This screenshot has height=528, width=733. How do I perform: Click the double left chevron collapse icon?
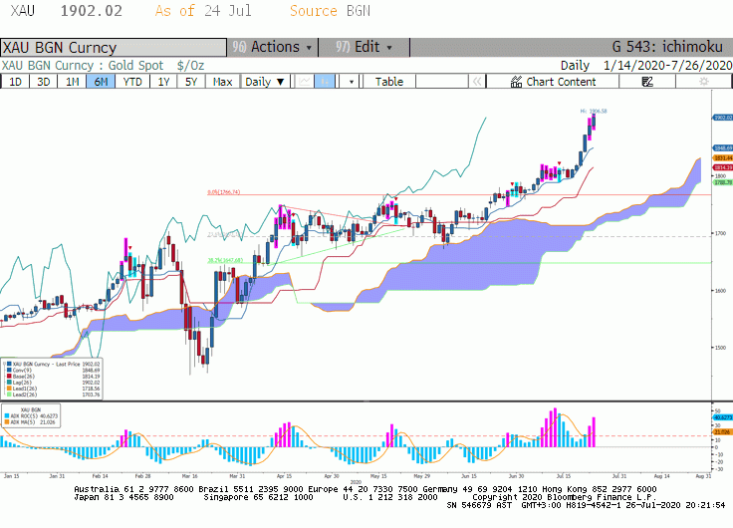[x=477, y=82]
